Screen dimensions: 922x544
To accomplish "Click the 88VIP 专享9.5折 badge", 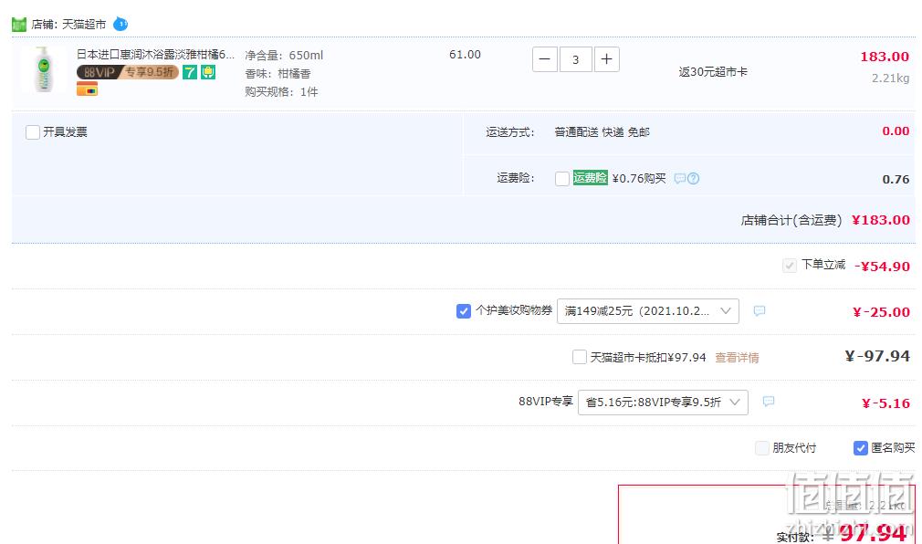I will tap(128, 72).
